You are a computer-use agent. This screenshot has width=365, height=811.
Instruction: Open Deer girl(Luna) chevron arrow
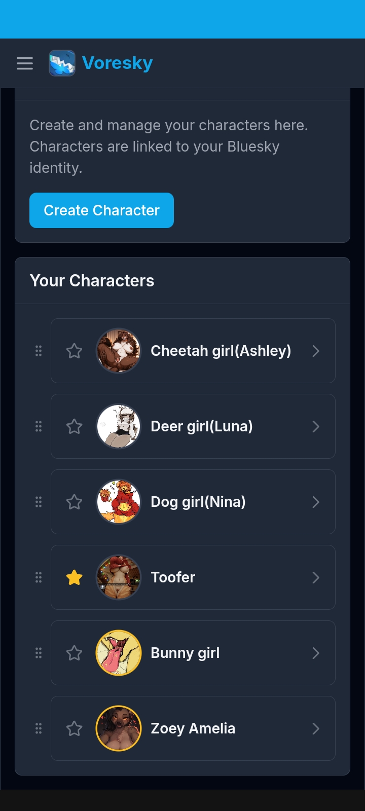coord(316,426)
